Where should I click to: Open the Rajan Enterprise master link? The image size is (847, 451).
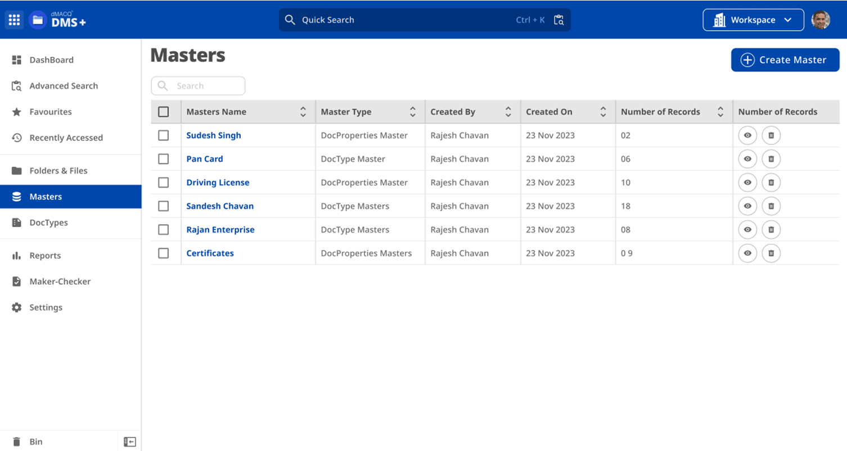pyautogui.click(x=220, y=230)
